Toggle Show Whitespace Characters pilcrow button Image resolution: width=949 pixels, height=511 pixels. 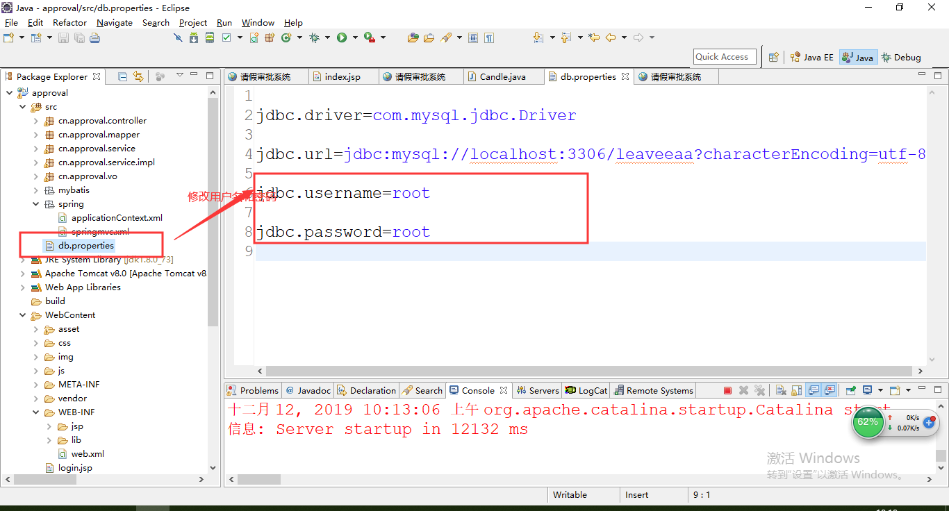click(x=489, y=37)
